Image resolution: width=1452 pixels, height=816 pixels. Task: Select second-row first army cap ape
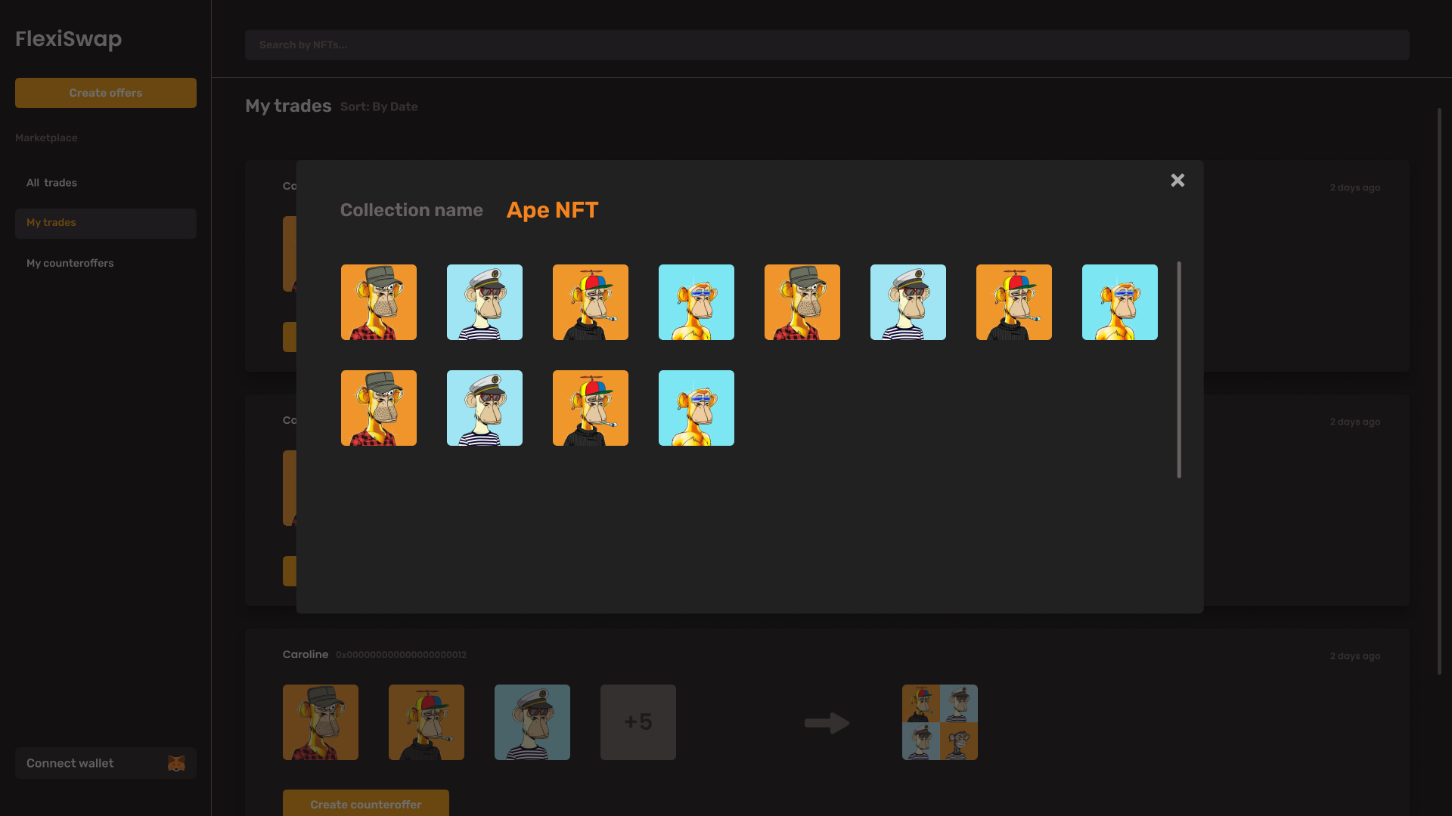point(379,408)
